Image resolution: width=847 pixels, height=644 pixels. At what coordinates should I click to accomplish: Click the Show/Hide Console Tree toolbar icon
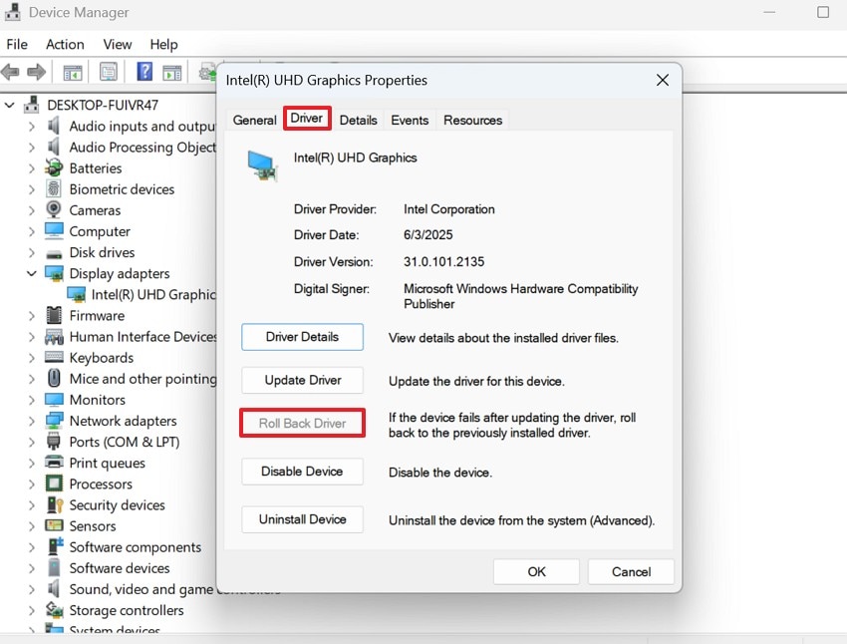73,72
